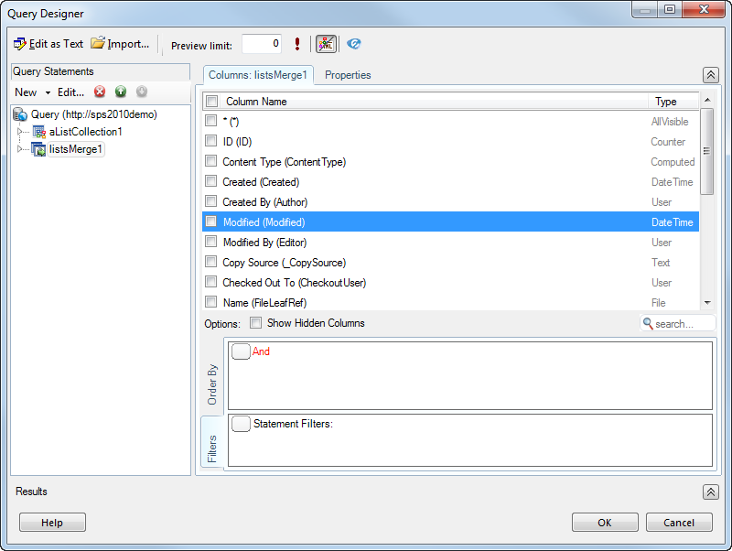
Task: Expand the aListCollection1 tree node
Action: tap(19, 132)
